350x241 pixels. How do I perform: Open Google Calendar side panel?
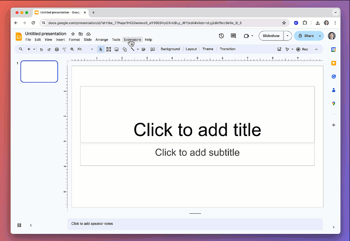(x=334, y=50)
